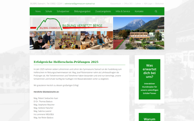This screenshot has width=194, height=121.
Task: Open the Was erwartet dich bei uns green box
Action: (149, 79)
